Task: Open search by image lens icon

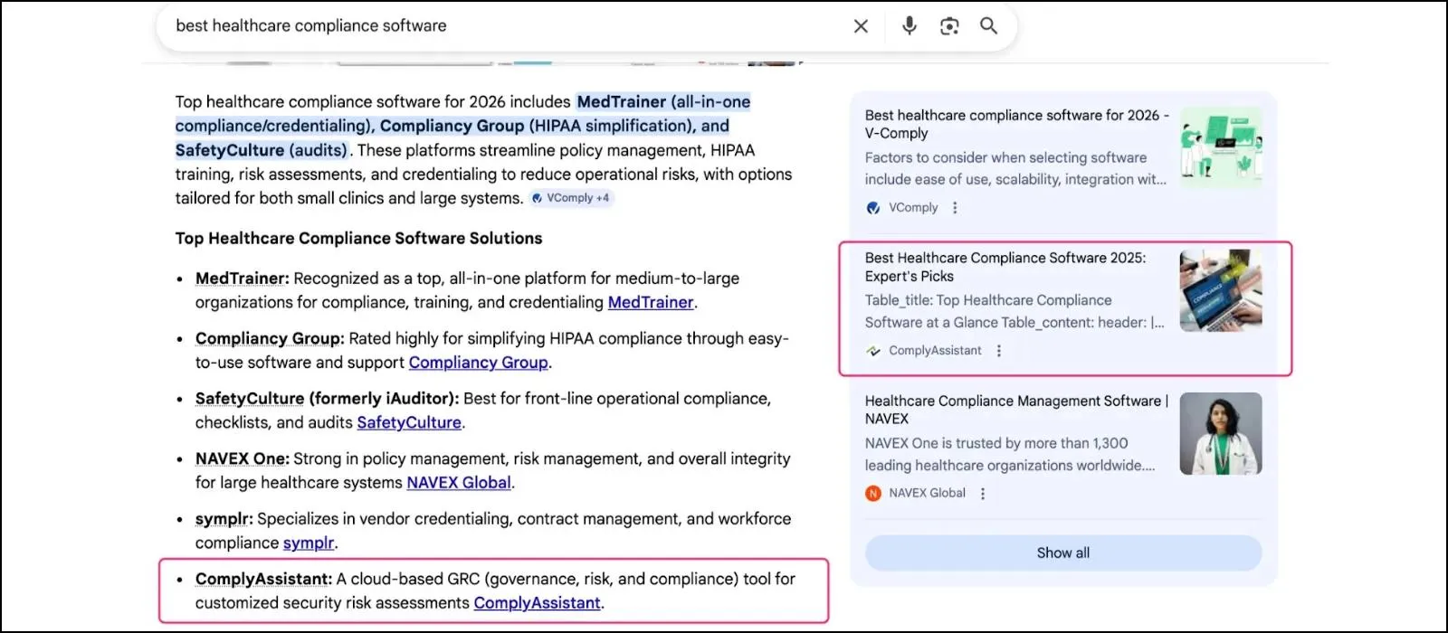Action: pyautogui.click(x=949, y=26)
